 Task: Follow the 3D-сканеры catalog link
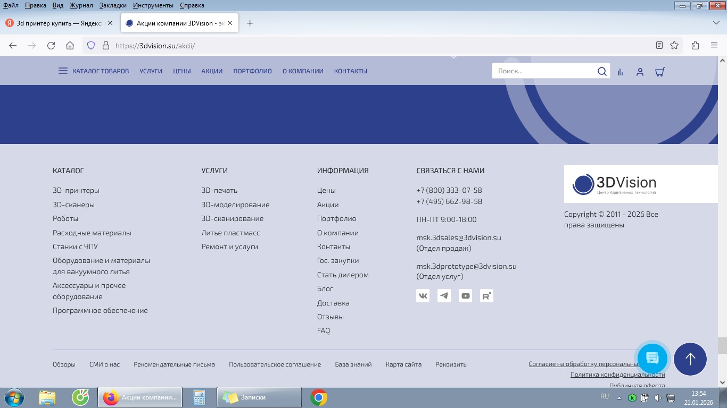tap(73, 205)
